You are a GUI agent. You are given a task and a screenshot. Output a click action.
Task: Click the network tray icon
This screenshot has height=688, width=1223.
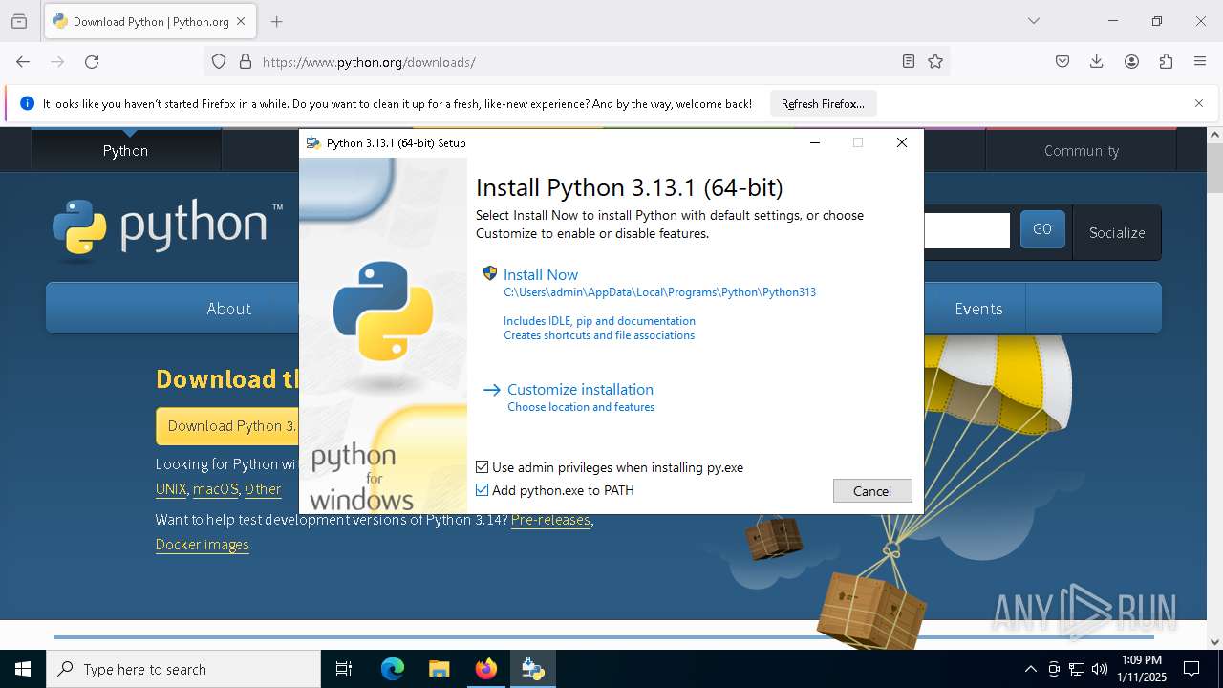(1077, 669)
